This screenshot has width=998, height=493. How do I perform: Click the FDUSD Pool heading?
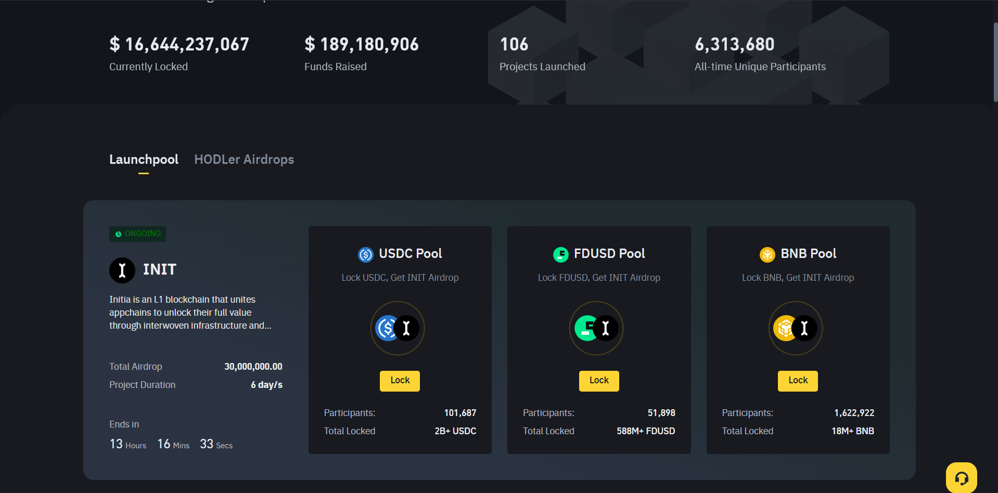(609, 254)
